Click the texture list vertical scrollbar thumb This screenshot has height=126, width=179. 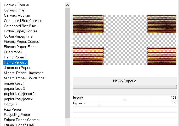coord(68,63)
